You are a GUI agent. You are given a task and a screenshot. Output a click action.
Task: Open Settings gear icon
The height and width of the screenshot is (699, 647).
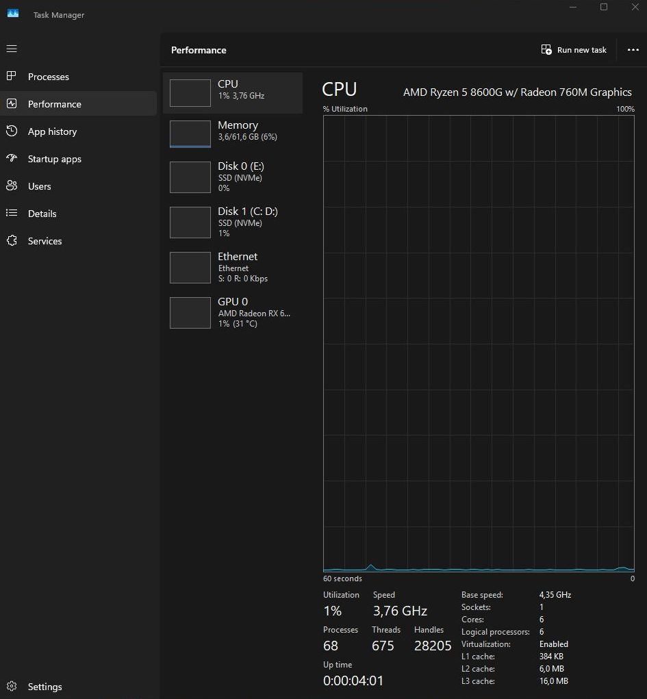coord(12,686)
